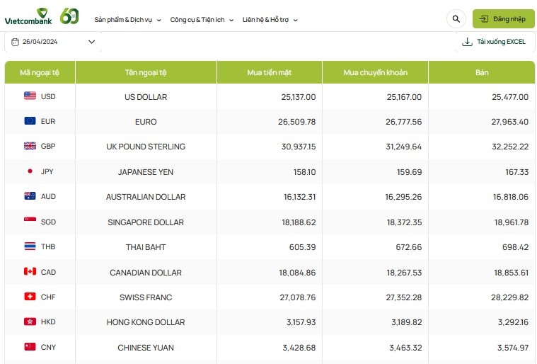Click the Canadian flag icon
Image resolution: width=537 pixels, height=364 pixels.
pyautogui.click(x=30, y=272)
